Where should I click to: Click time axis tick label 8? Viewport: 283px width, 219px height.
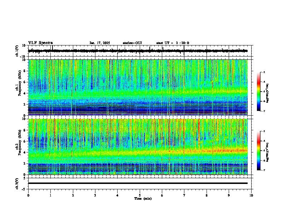coord(207,195)
